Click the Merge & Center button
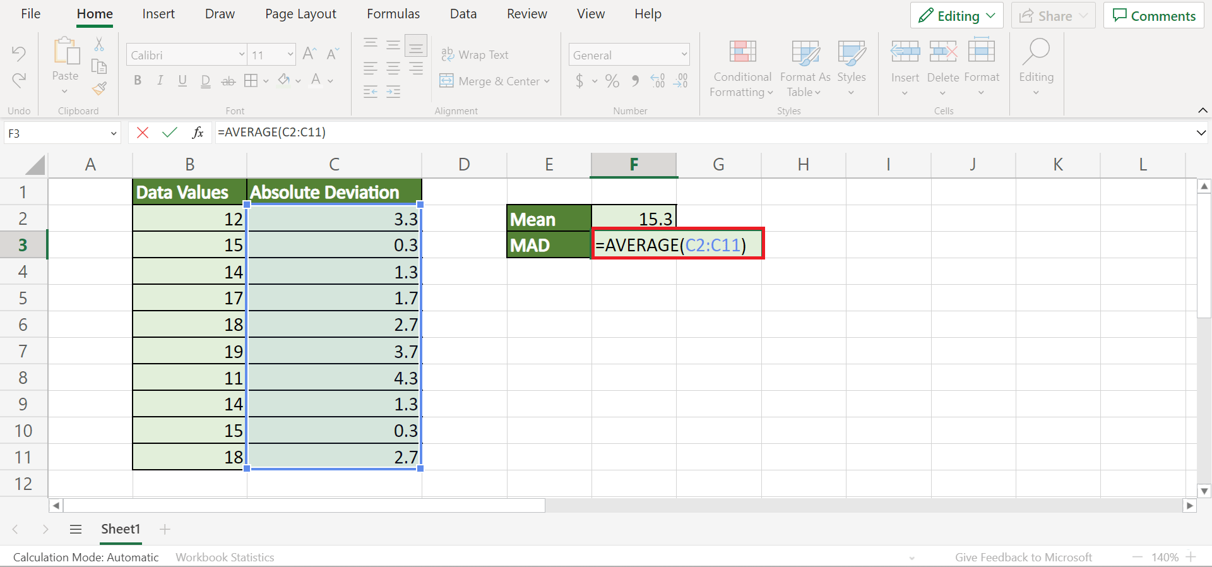 pyautogui.click(x=495, y=81)
